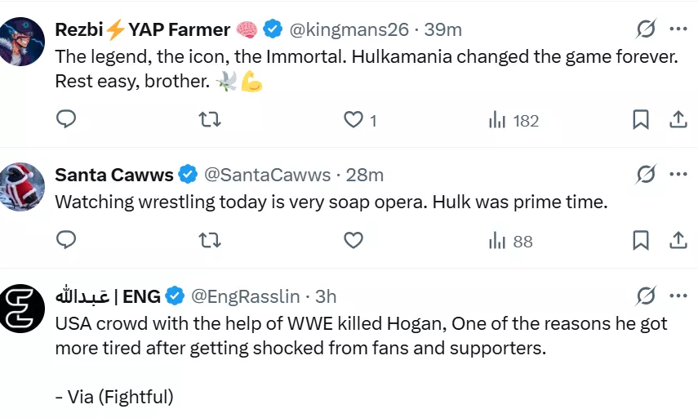698x418 pixels.
Task: View analytics showing 88 views
Action: [510, 240]
